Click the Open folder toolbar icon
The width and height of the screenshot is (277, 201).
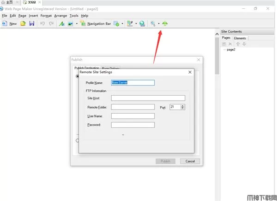click(23, 23)
